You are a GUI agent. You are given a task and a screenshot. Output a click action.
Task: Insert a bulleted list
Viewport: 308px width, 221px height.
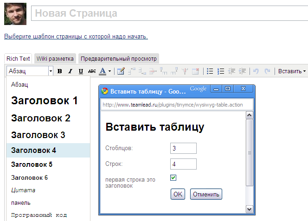click(210, 71)
